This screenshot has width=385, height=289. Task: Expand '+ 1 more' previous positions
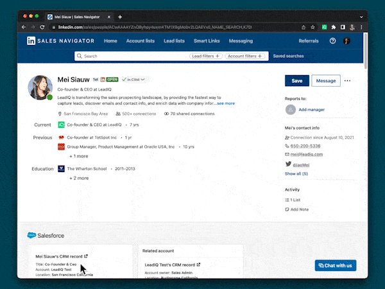click(78, 156)
